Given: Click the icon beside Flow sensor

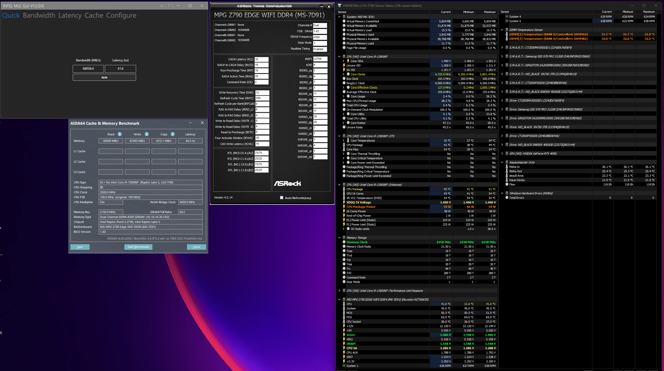Looking at the screenshot, I should coord(507,184).
